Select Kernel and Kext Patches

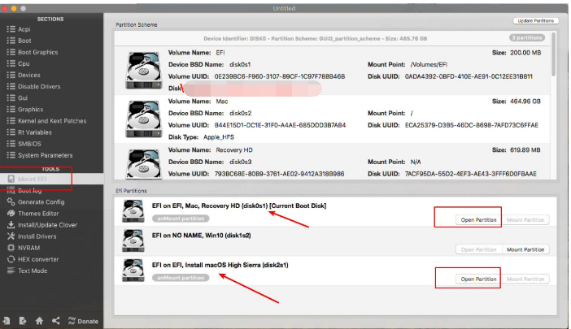pyautogui.click(x=52, y=121)
